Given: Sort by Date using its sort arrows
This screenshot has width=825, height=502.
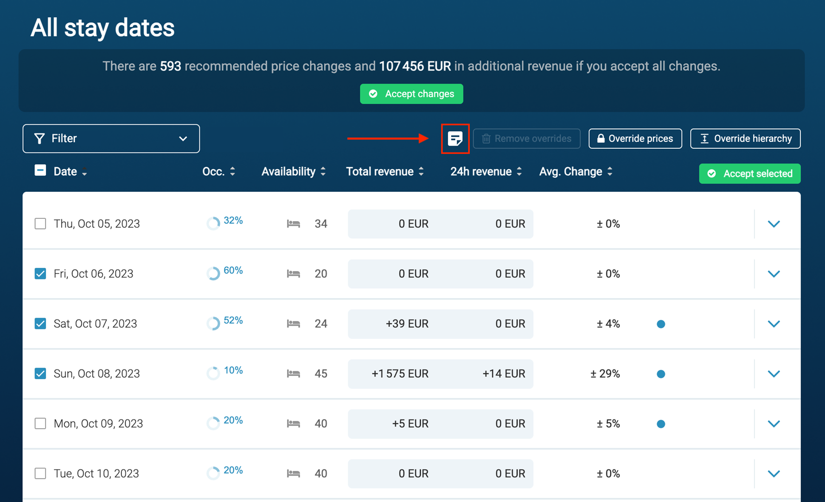Looking at the screenshot, I should tap(84, 172).
